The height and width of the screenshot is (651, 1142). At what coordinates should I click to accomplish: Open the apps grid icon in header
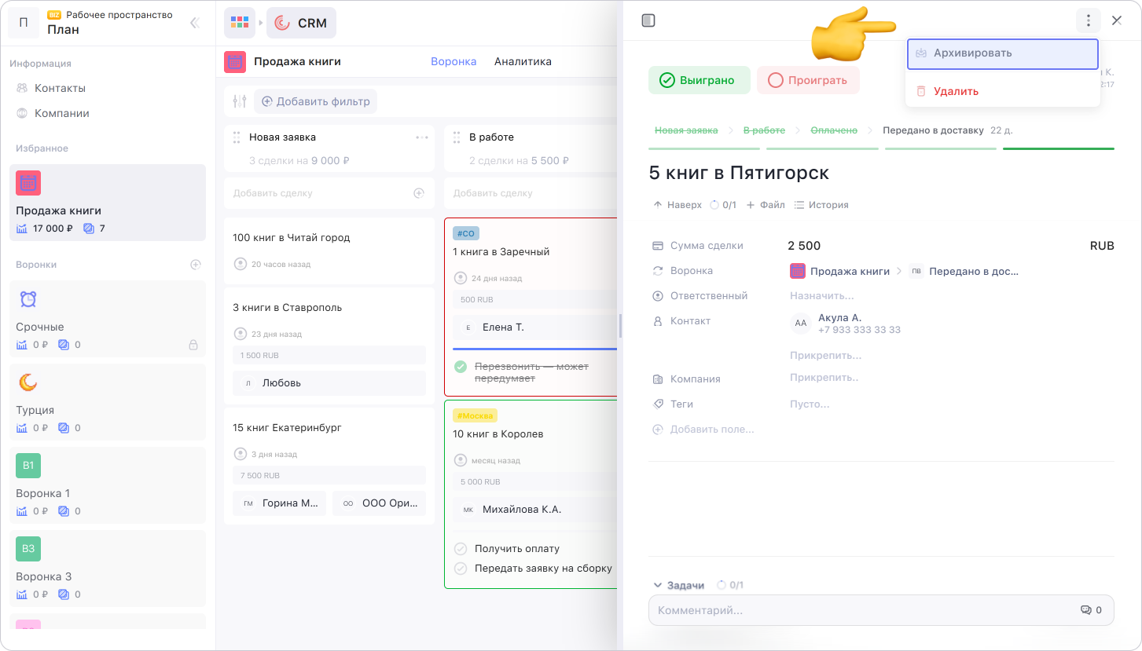(239, 23)
